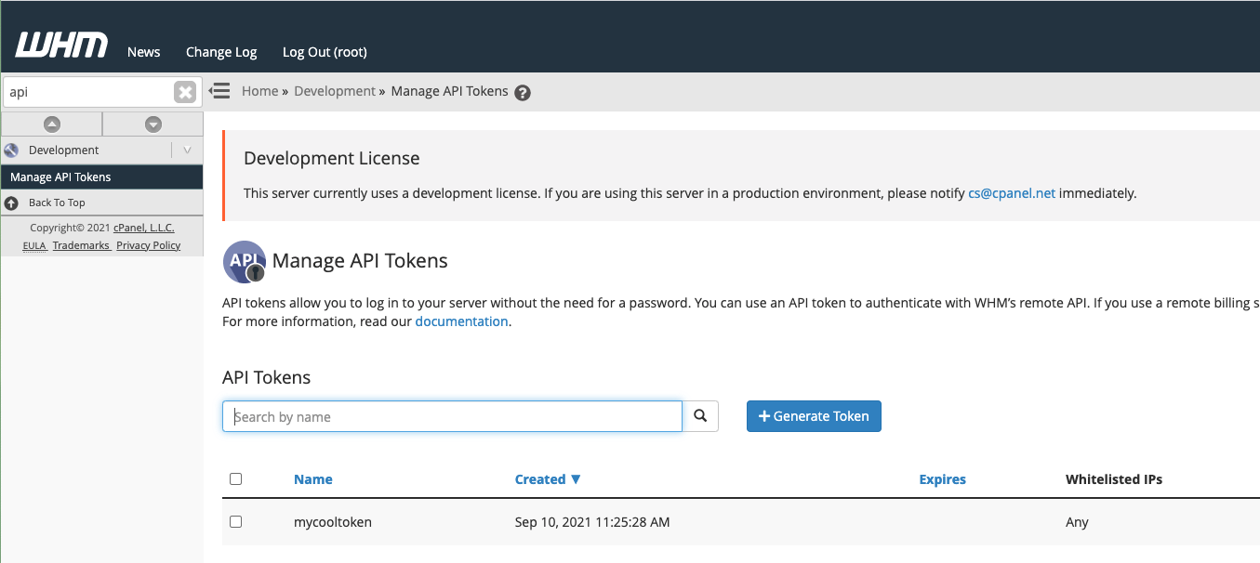
Task: Sort by Created descending arrow
Action: 576,479
